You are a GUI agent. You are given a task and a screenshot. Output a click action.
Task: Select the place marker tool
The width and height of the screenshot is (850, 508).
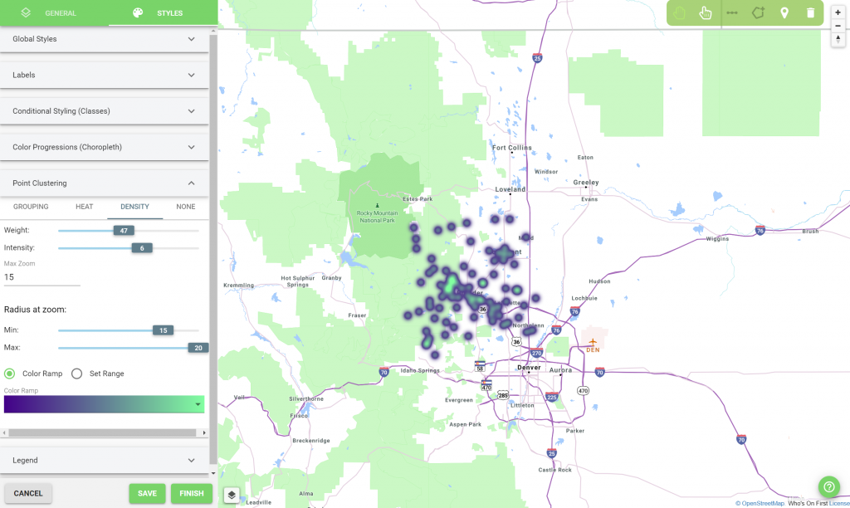click(x=784, y=12)
